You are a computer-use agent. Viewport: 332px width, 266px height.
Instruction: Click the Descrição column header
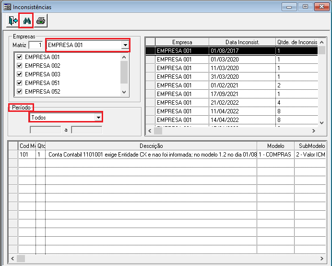point(151,146)
